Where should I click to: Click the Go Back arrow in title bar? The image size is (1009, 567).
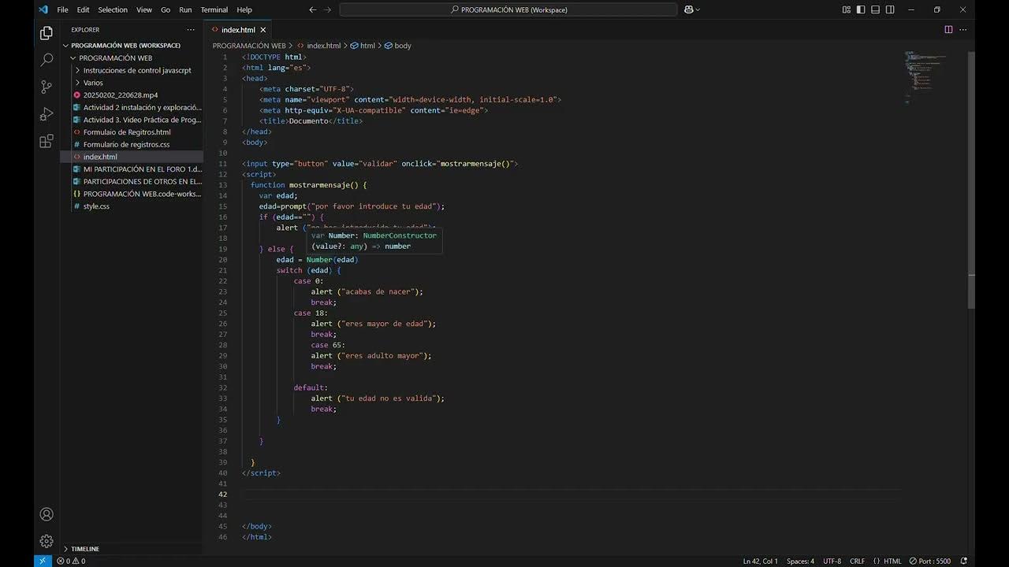(x=313, y=9)
